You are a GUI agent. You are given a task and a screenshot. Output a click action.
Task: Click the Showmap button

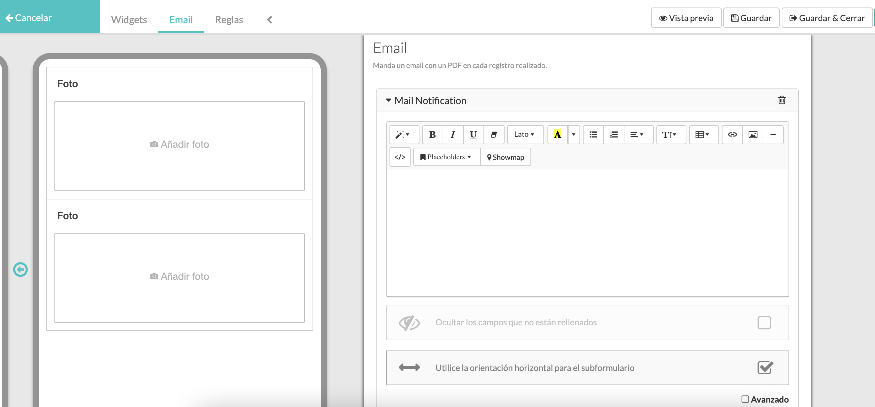(505, 157)
